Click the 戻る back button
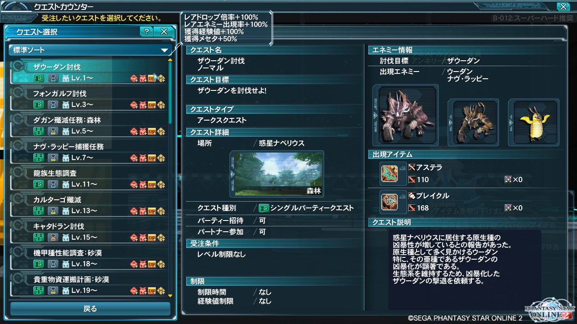The image size is (577, 324). [x=90, y=309]
